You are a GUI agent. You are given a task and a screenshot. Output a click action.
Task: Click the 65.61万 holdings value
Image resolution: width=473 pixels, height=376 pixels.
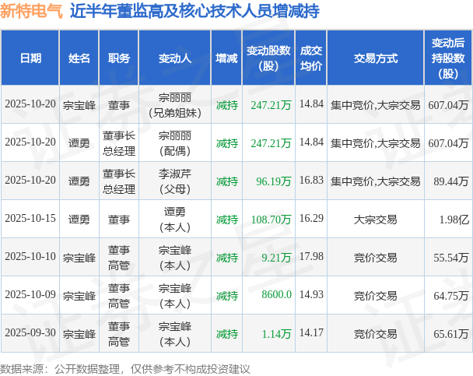(x=451, y=334)
